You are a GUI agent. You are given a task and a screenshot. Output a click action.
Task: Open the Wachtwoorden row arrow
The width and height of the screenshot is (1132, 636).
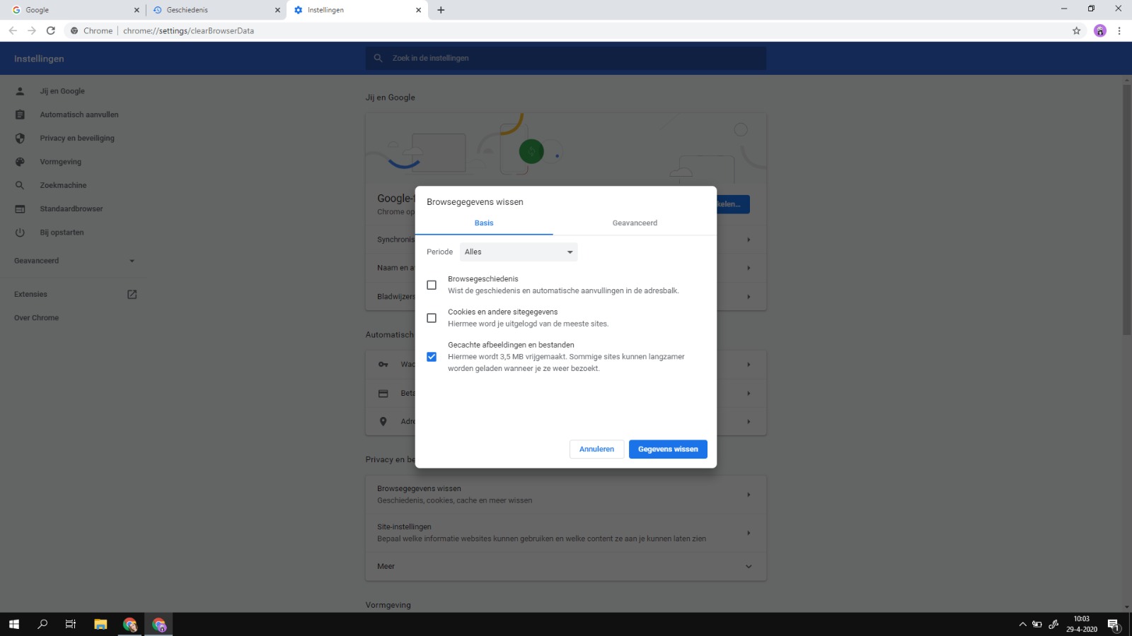pyautogui.click(x=749, y=365)
